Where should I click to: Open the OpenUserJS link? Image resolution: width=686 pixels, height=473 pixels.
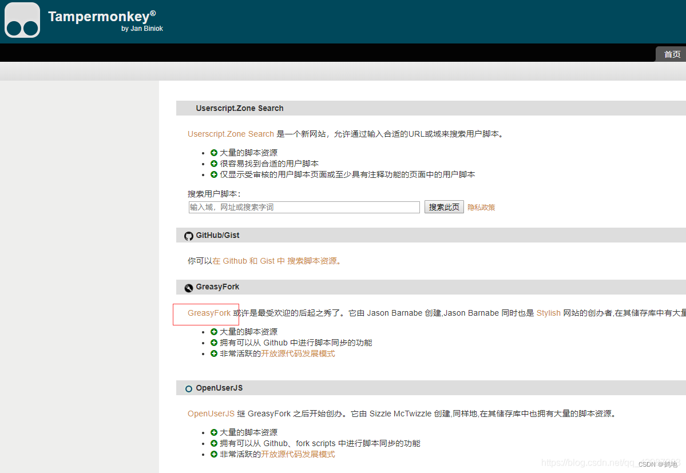point(211,414)
